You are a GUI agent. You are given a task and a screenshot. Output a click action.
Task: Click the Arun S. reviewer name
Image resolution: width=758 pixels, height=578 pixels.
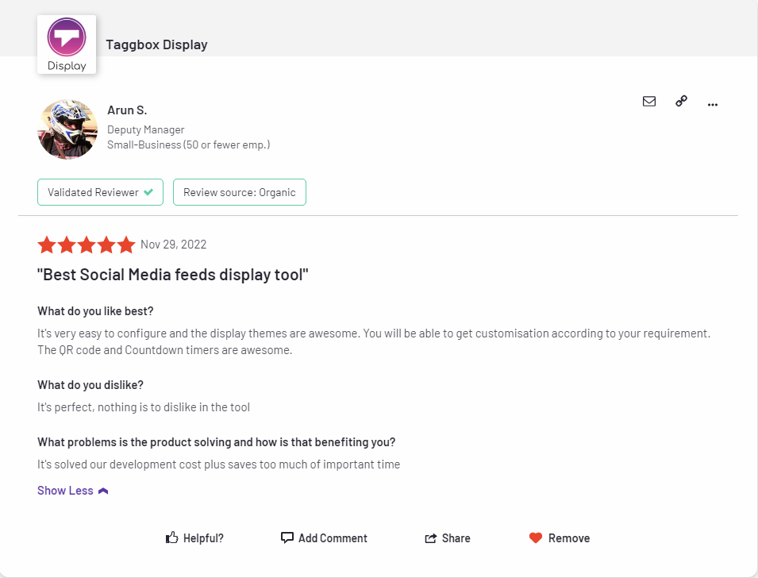[127, 110]
